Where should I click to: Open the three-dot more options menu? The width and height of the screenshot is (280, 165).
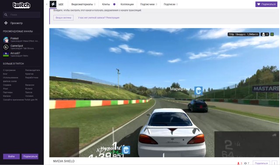point(274,163)
